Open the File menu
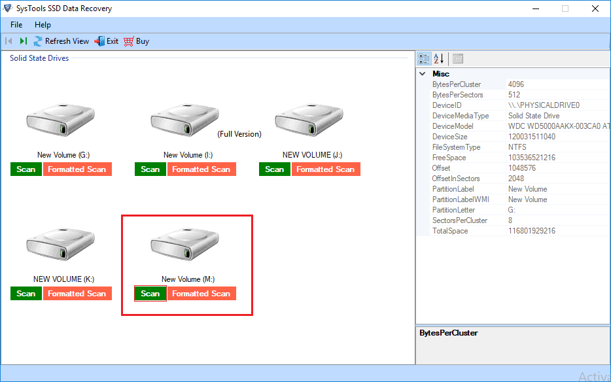The image size is (611, 382). point(16,25)
